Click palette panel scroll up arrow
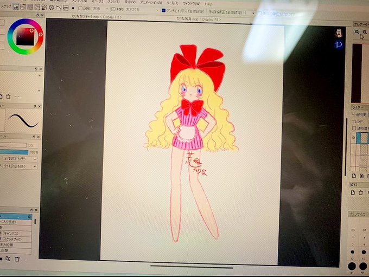Viewport: 369px width, 277px height. pos(39,76)
